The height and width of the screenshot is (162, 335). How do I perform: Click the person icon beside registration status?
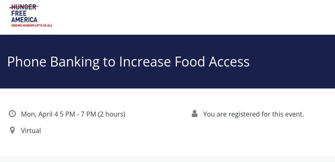coord(195,114)
